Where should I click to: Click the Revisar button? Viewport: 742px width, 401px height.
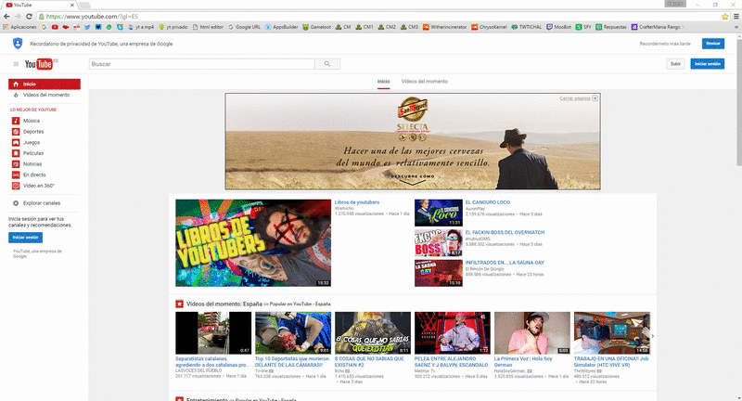pos(712,44)
